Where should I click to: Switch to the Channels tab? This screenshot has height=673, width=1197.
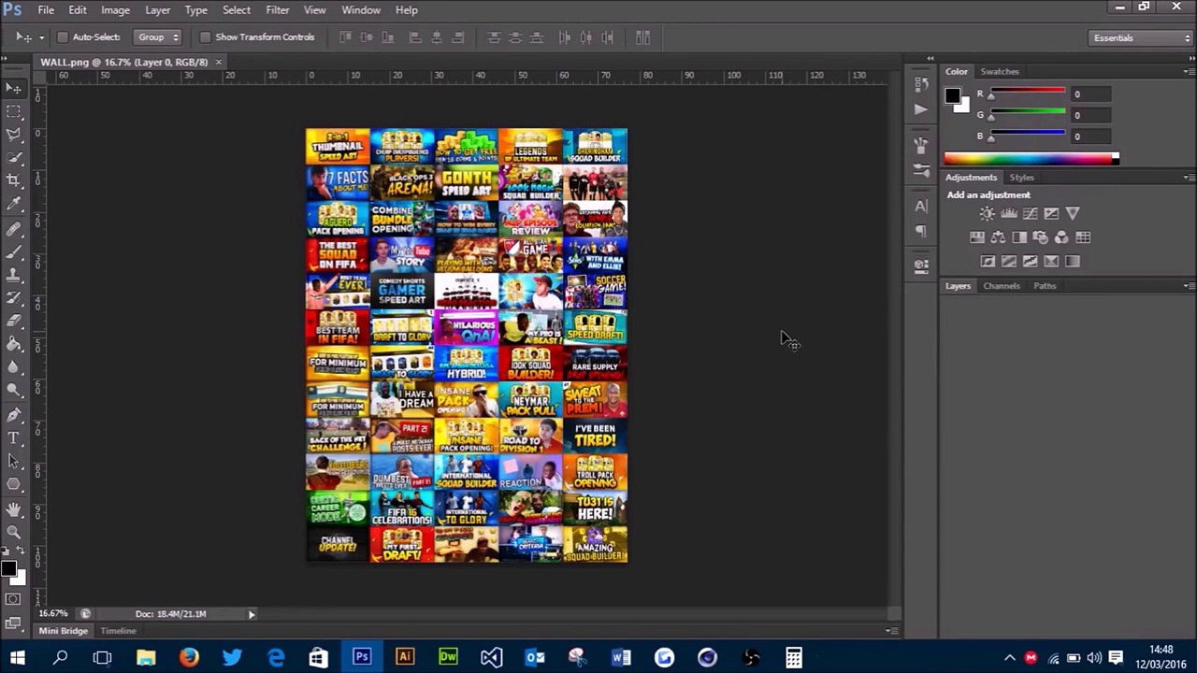coord(1002,286)
